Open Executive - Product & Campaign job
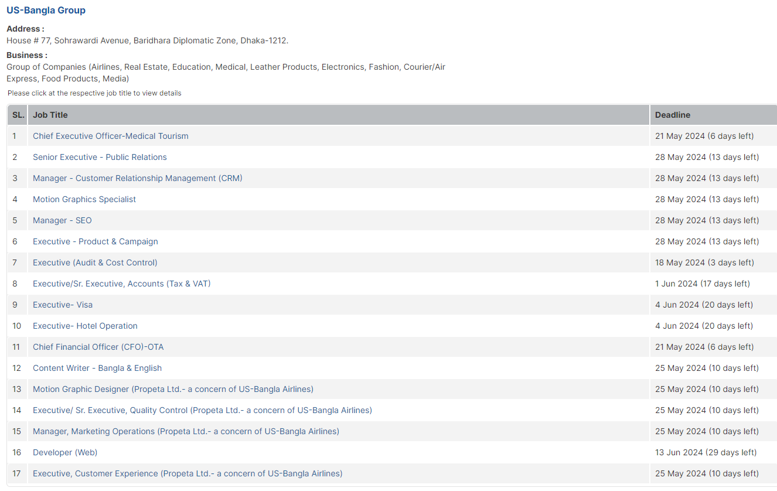 click(x=96, y=241)
